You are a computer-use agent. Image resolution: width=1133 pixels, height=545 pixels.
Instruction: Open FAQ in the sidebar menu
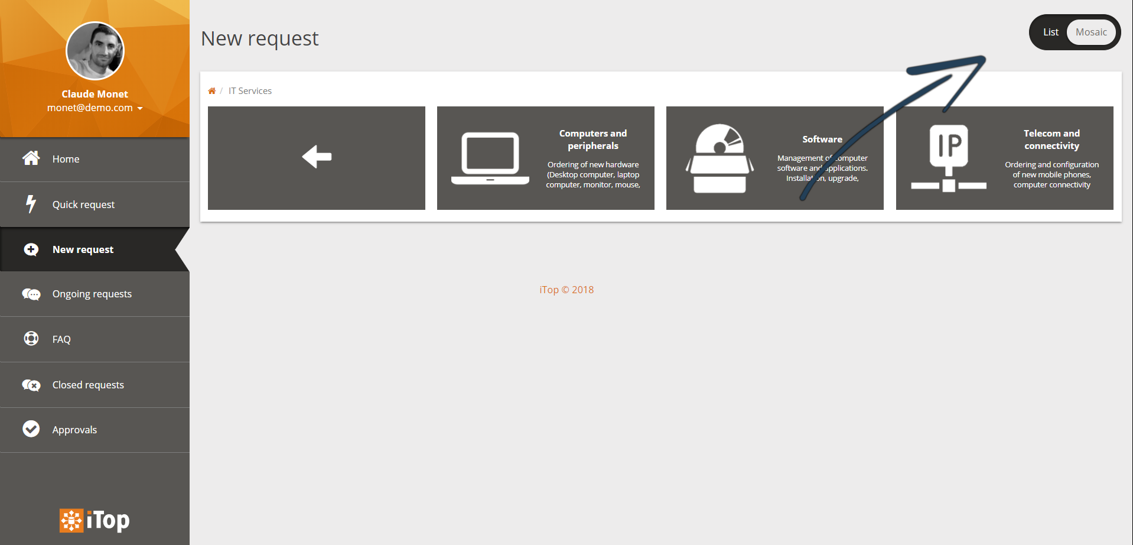[95, 339]
